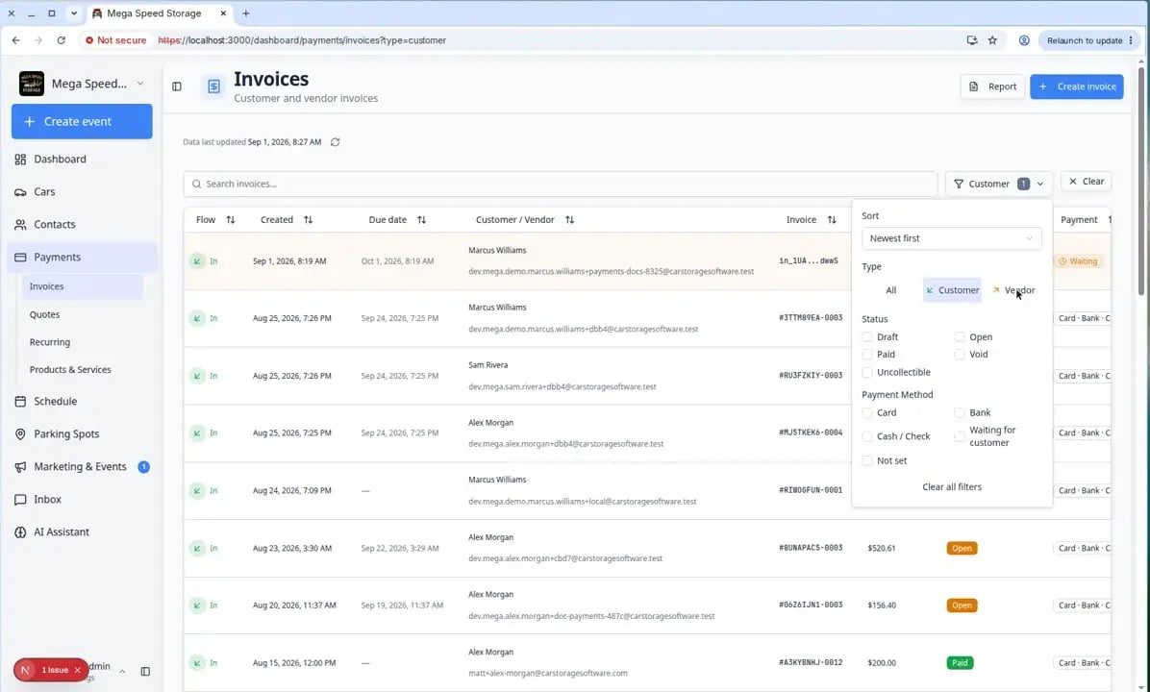Check the Void status checkbox
Viewport: 1150px width, 692px height.
960,354
